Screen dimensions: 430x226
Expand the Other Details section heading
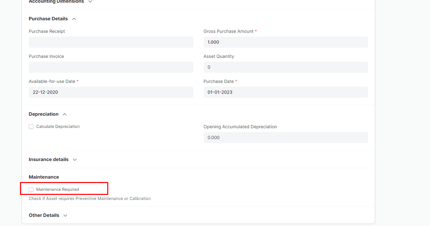pyautogui.click(x=44, y=216)
